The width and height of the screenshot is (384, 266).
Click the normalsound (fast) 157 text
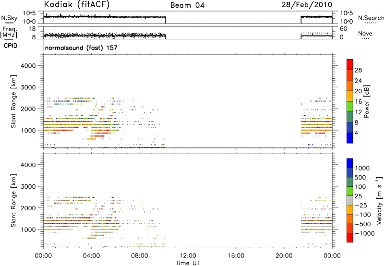[x=81, y=48]
